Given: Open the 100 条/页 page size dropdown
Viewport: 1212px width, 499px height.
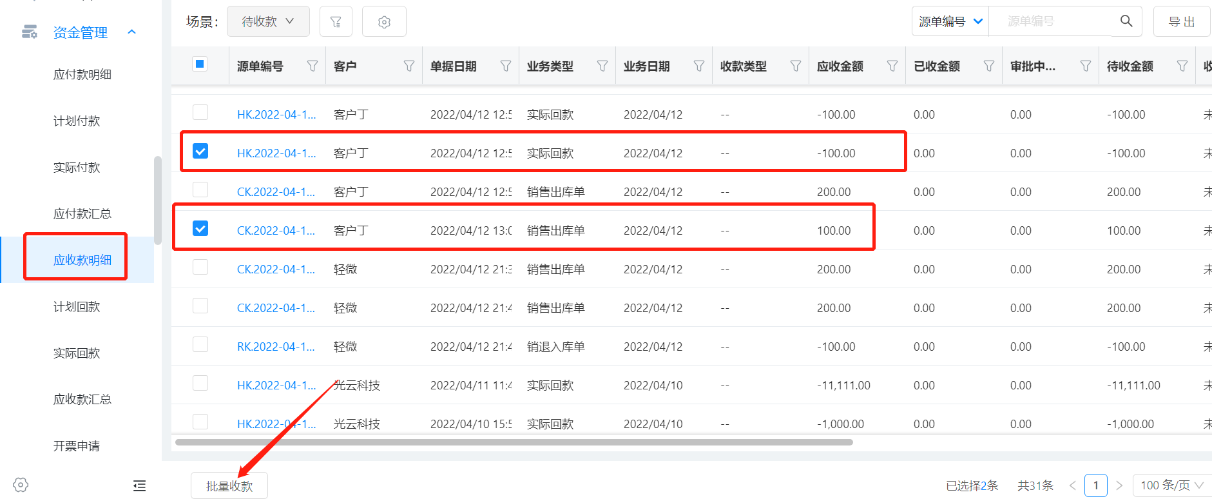Looking at the screenshot, I should [x=1171, y=485].
